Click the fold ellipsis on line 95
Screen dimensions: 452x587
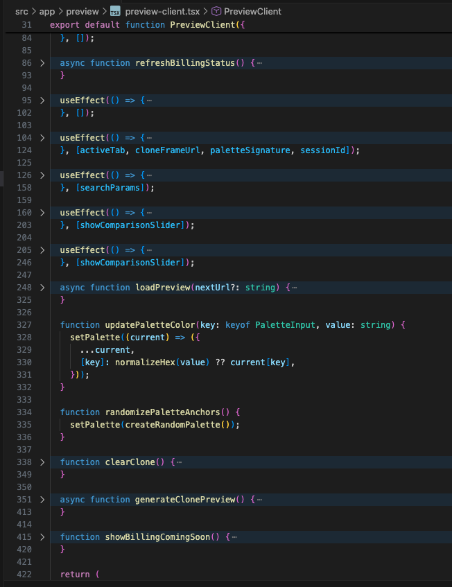tap(150, 100)
